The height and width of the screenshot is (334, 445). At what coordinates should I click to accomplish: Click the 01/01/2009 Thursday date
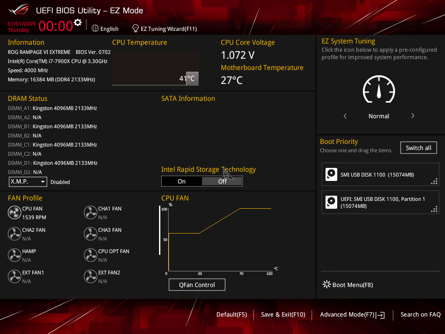[x=22, y=27]
